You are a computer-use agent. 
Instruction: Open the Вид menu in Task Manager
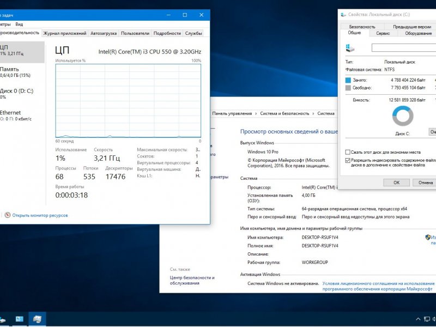point(19,24)
